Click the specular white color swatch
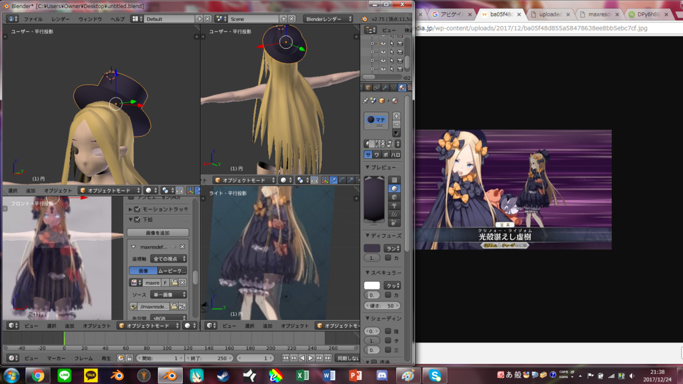The width and height of the screenshot is (683, 384). (x=372, y=285)
